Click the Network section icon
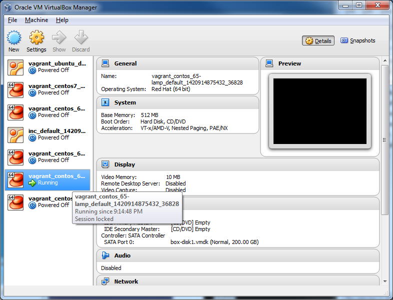393x300 pixels. tap(105, 281)
